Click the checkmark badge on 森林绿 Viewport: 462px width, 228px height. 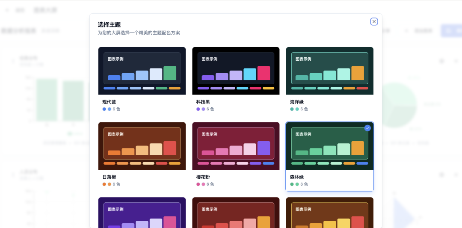point(367,128)
